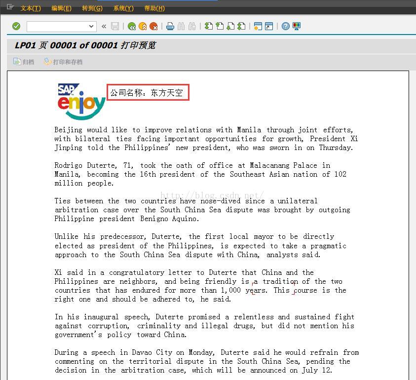Image resolution: width=416 pixels, height=380 pixels.
Task: Open the 编辑(E) menu
Action: click(61, 8)
